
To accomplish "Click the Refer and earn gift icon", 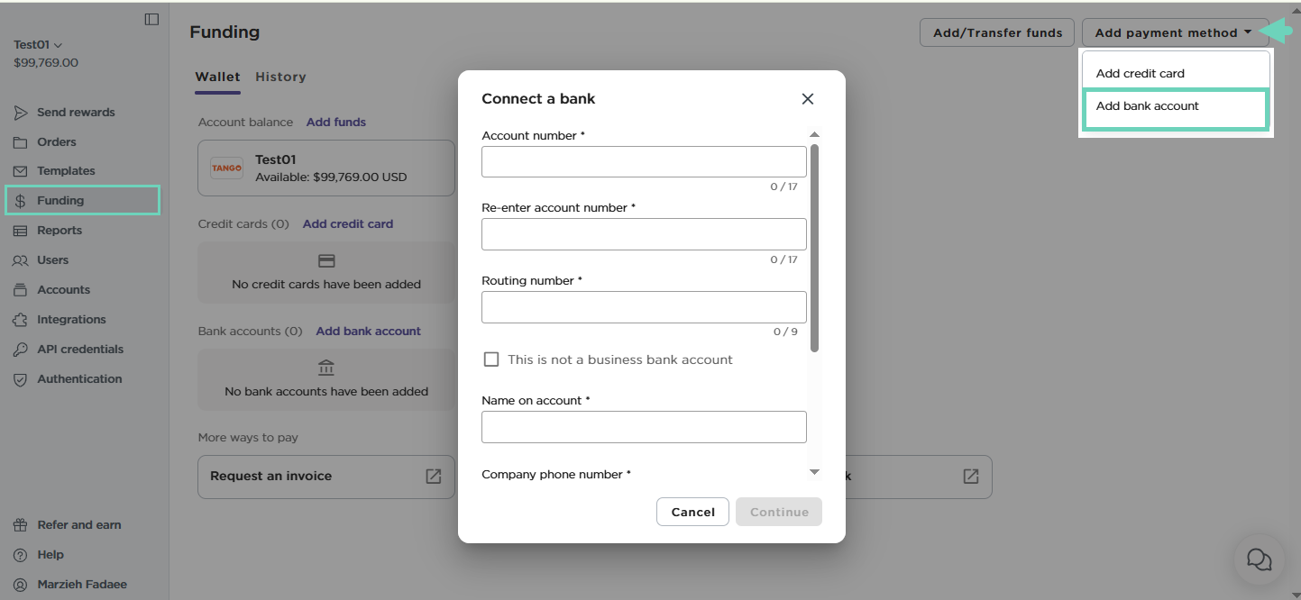I will click(20, 525).
